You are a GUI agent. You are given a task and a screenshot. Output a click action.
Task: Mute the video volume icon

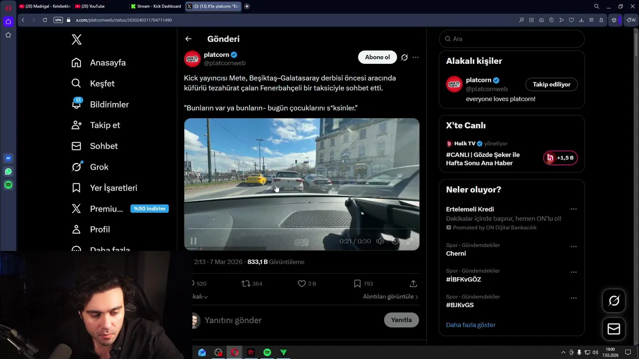click(x=380, y=241)
